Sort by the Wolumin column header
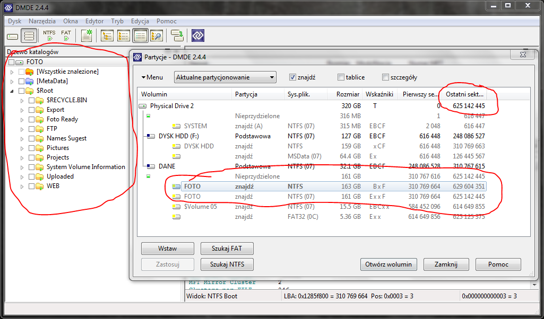 click(x=185, y=94)
